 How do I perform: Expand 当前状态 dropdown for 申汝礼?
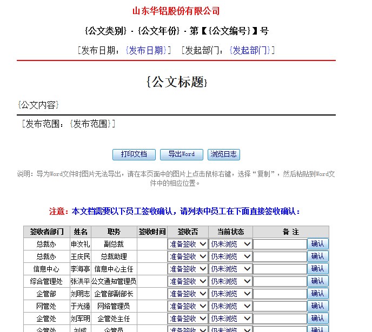click(230, 244)
